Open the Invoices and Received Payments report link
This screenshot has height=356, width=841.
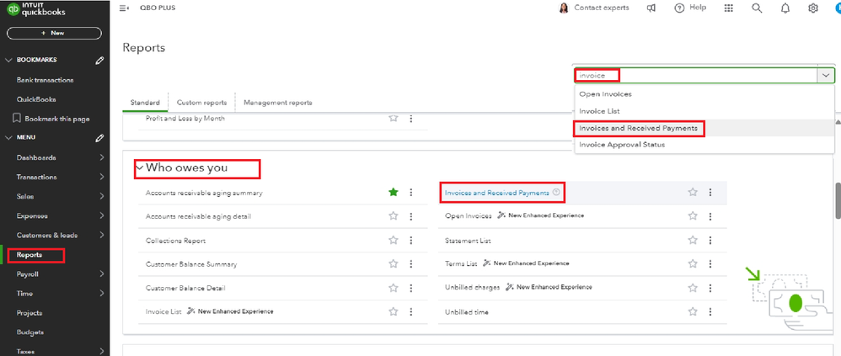(x=496, y=193)
